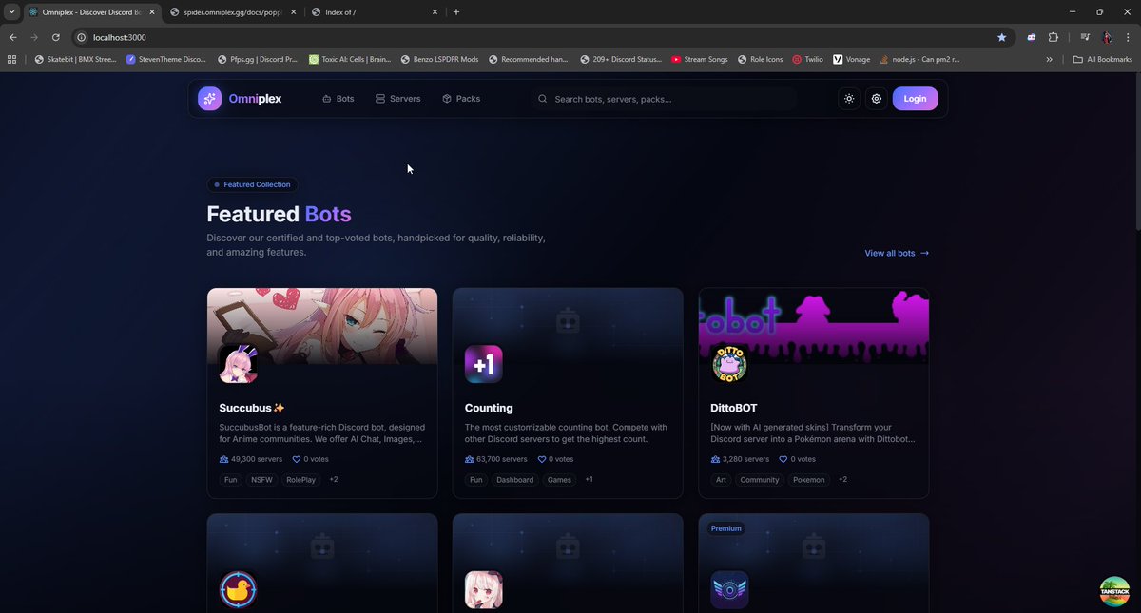The width and height of the screenshot is (1141, 613).
Task: Click the View all bots link
Action: pos(897,254)
